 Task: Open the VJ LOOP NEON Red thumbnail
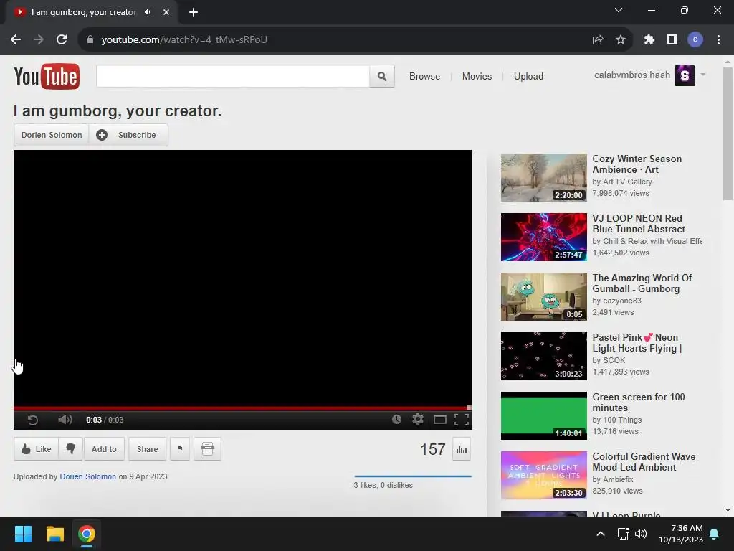point(543,237)
